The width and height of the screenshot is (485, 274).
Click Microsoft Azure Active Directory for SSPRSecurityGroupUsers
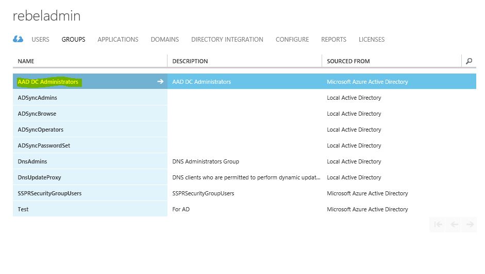[367, 193]
